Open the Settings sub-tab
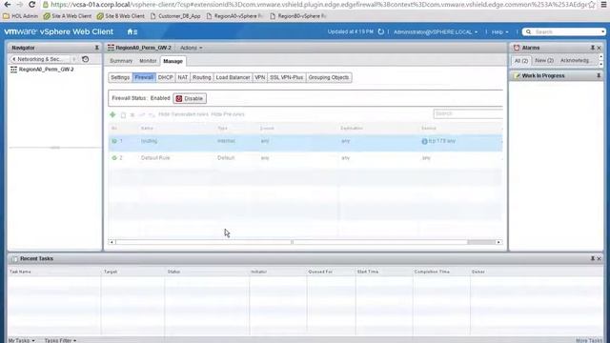This screenshot has width=610, height=343. 120,77
